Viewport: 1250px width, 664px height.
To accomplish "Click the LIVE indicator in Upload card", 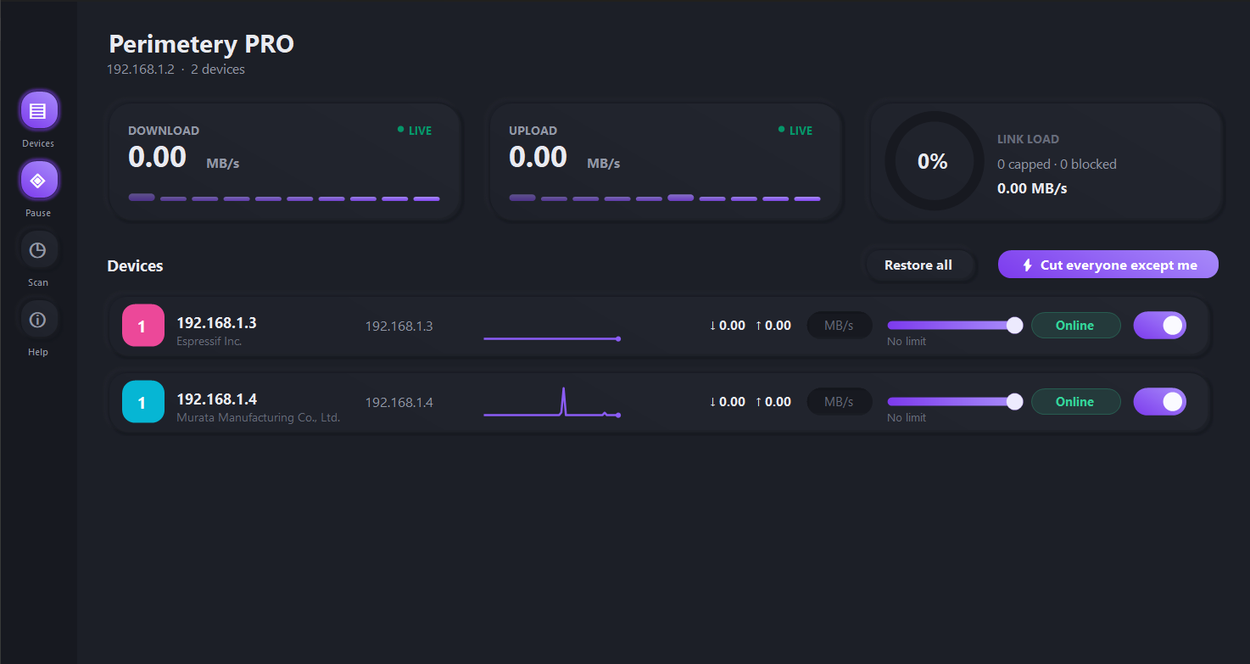I will (795, 131).
